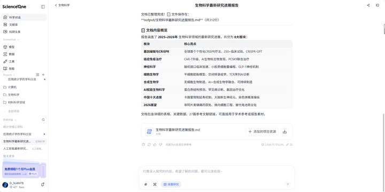Viewport: 385px width, 192px height.
Task: Select the 生物科学最新研究进展 conversation in history
Action: click(24, 141)
